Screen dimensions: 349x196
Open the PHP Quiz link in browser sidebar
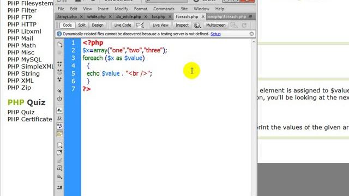pyautogui.click(x=21, y=112)
